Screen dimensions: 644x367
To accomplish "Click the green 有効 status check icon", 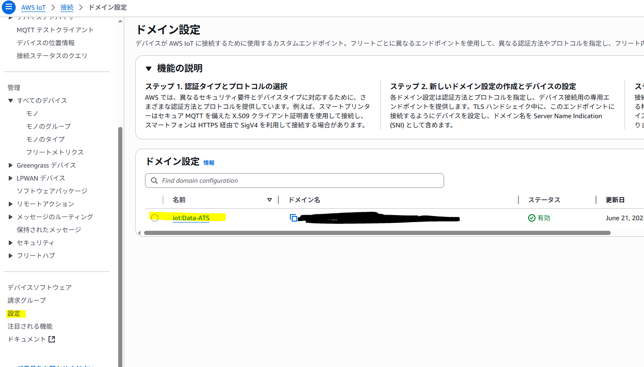I will 532,218.
